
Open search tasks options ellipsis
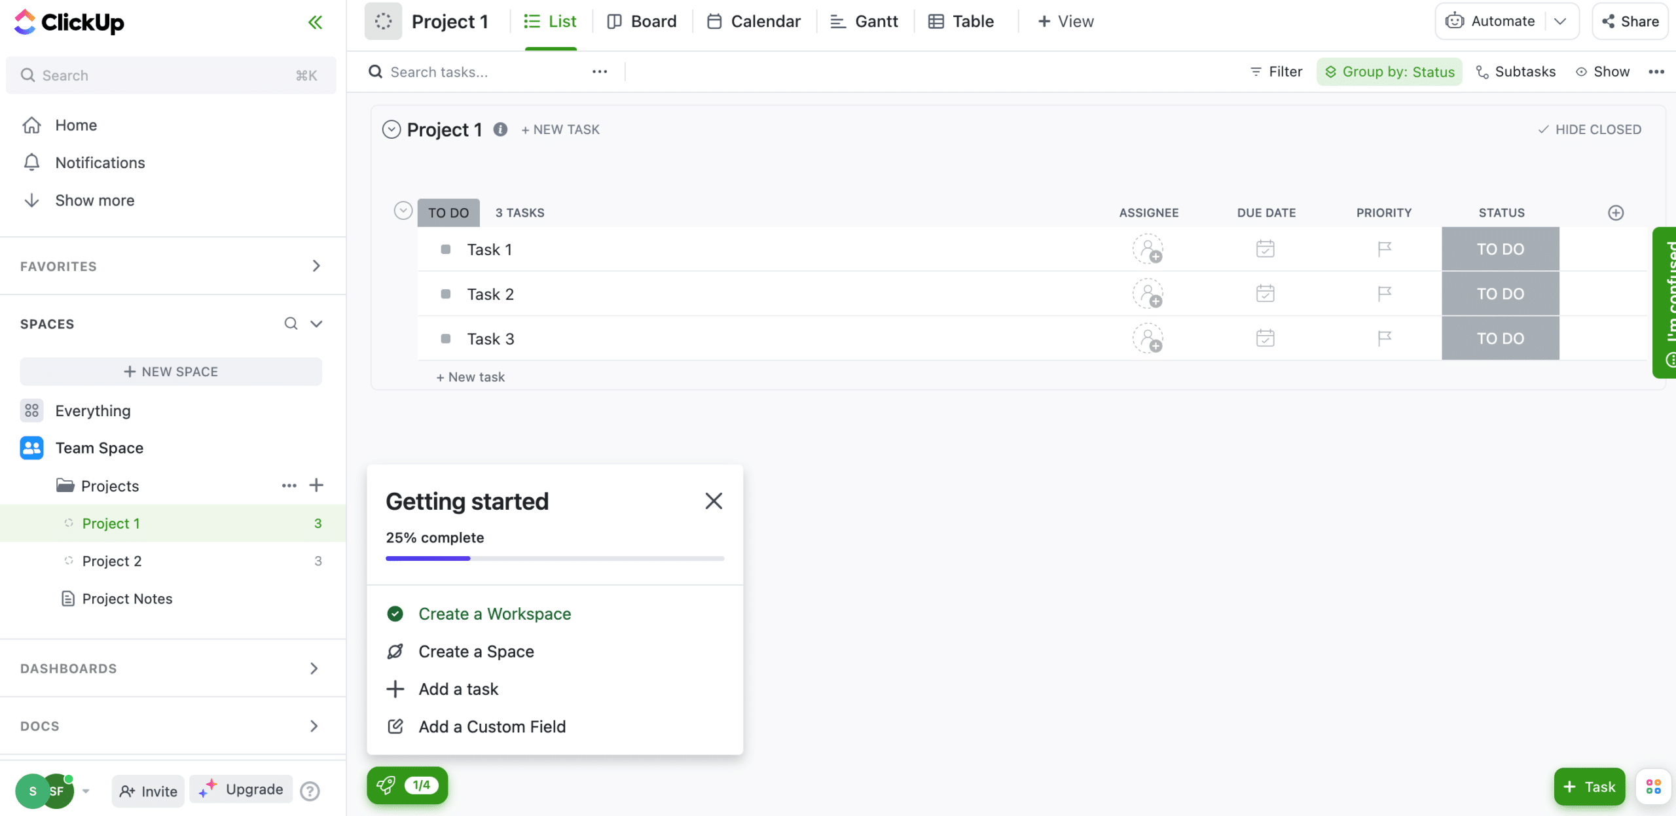pyautogui.click(x=600, y=71)
